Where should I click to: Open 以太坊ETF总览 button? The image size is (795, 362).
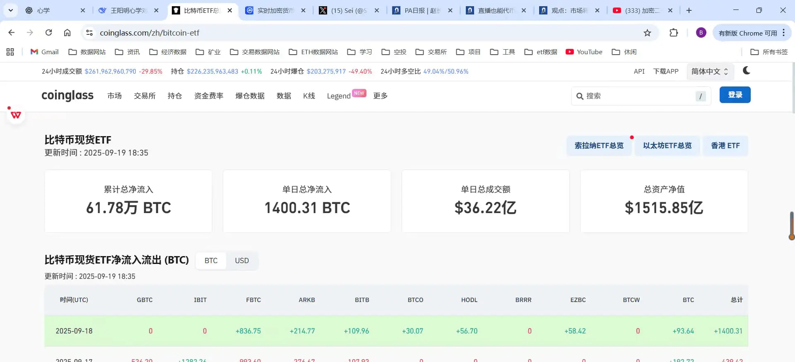[x=667, y=146]
